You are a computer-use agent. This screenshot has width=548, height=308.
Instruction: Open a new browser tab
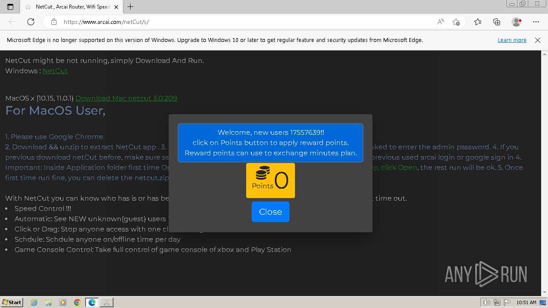click(131, 7)
